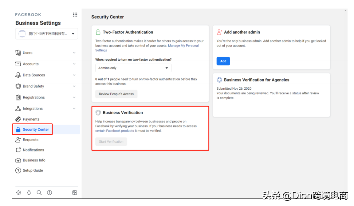Click the Add another admin person icon

coord(219,32)
